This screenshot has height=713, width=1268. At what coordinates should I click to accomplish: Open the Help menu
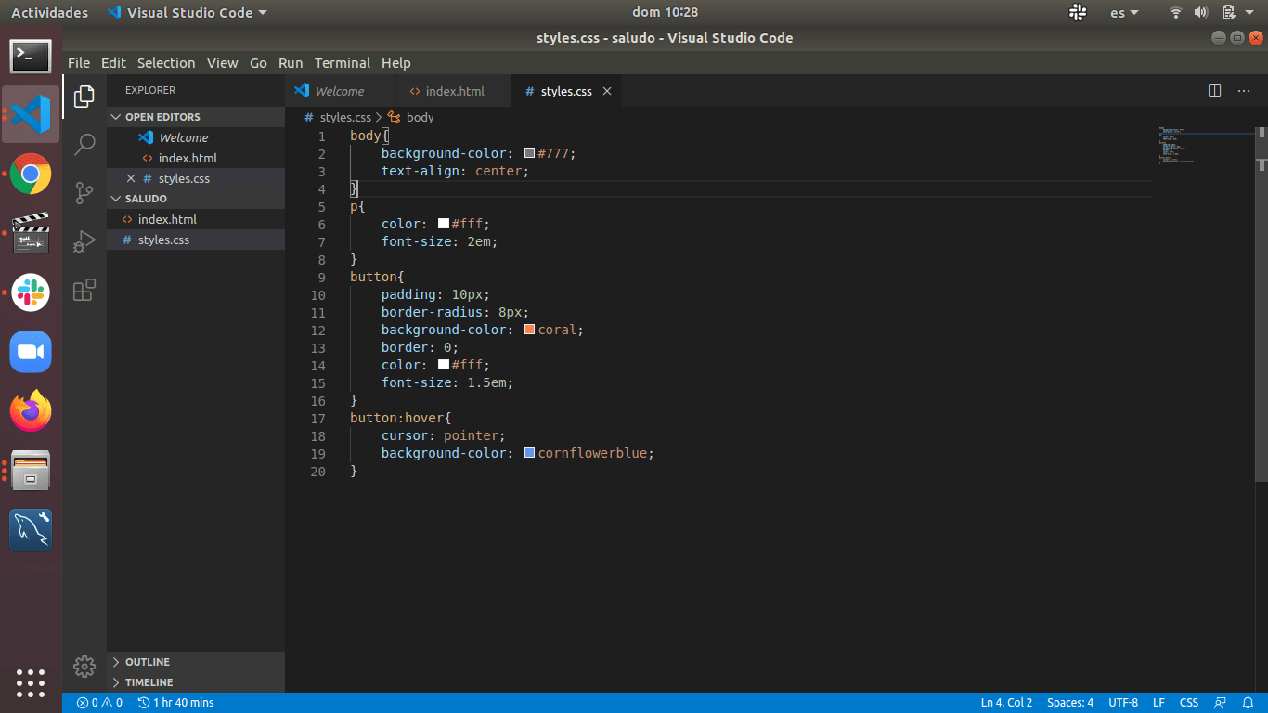tap(395, 63)
